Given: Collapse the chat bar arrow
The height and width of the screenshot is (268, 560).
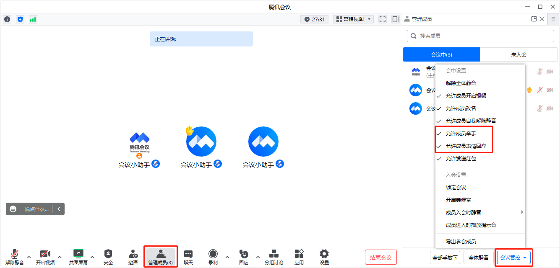Looking at the screenshot, I should (x=59, y=209).
